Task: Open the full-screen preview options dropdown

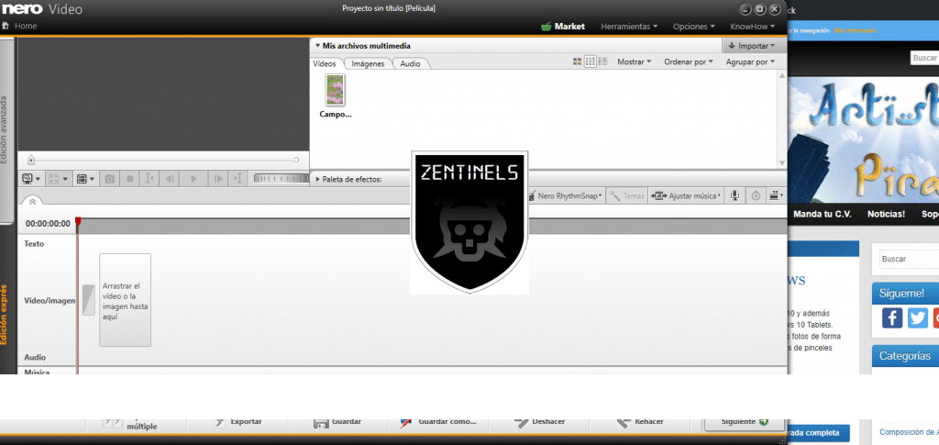Action: coord(58,179)
